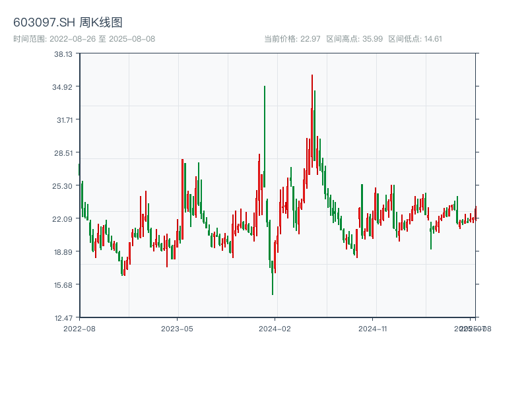The height and width of the screenshot is (396, 528).
Task: Select the 15.68 y-axis tick label
Action: (x=63, y=285)
